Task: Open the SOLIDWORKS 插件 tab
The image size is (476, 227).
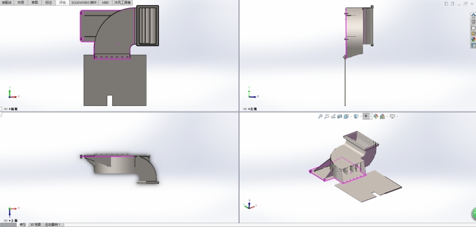Action: tap(84, 2)
